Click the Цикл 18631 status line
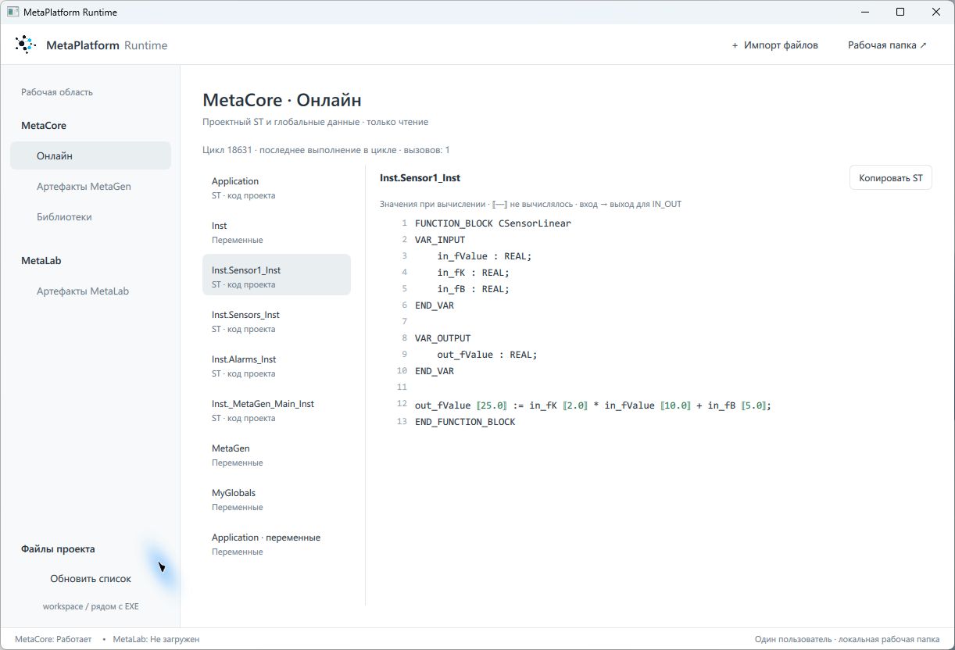The height and width of the screenshot is (650, 955). (326, 150)
